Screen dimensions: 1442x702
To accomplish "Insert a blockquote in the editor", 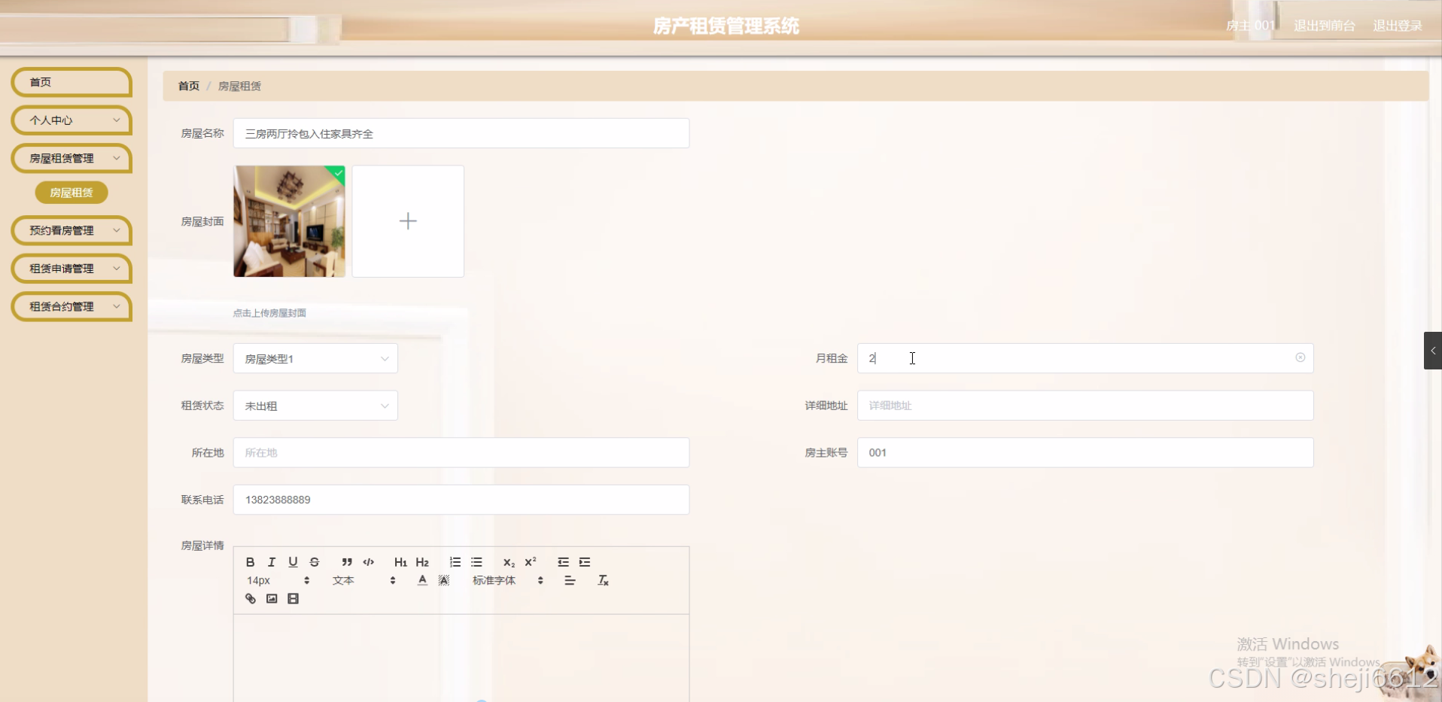I will (x=346, y=561).
